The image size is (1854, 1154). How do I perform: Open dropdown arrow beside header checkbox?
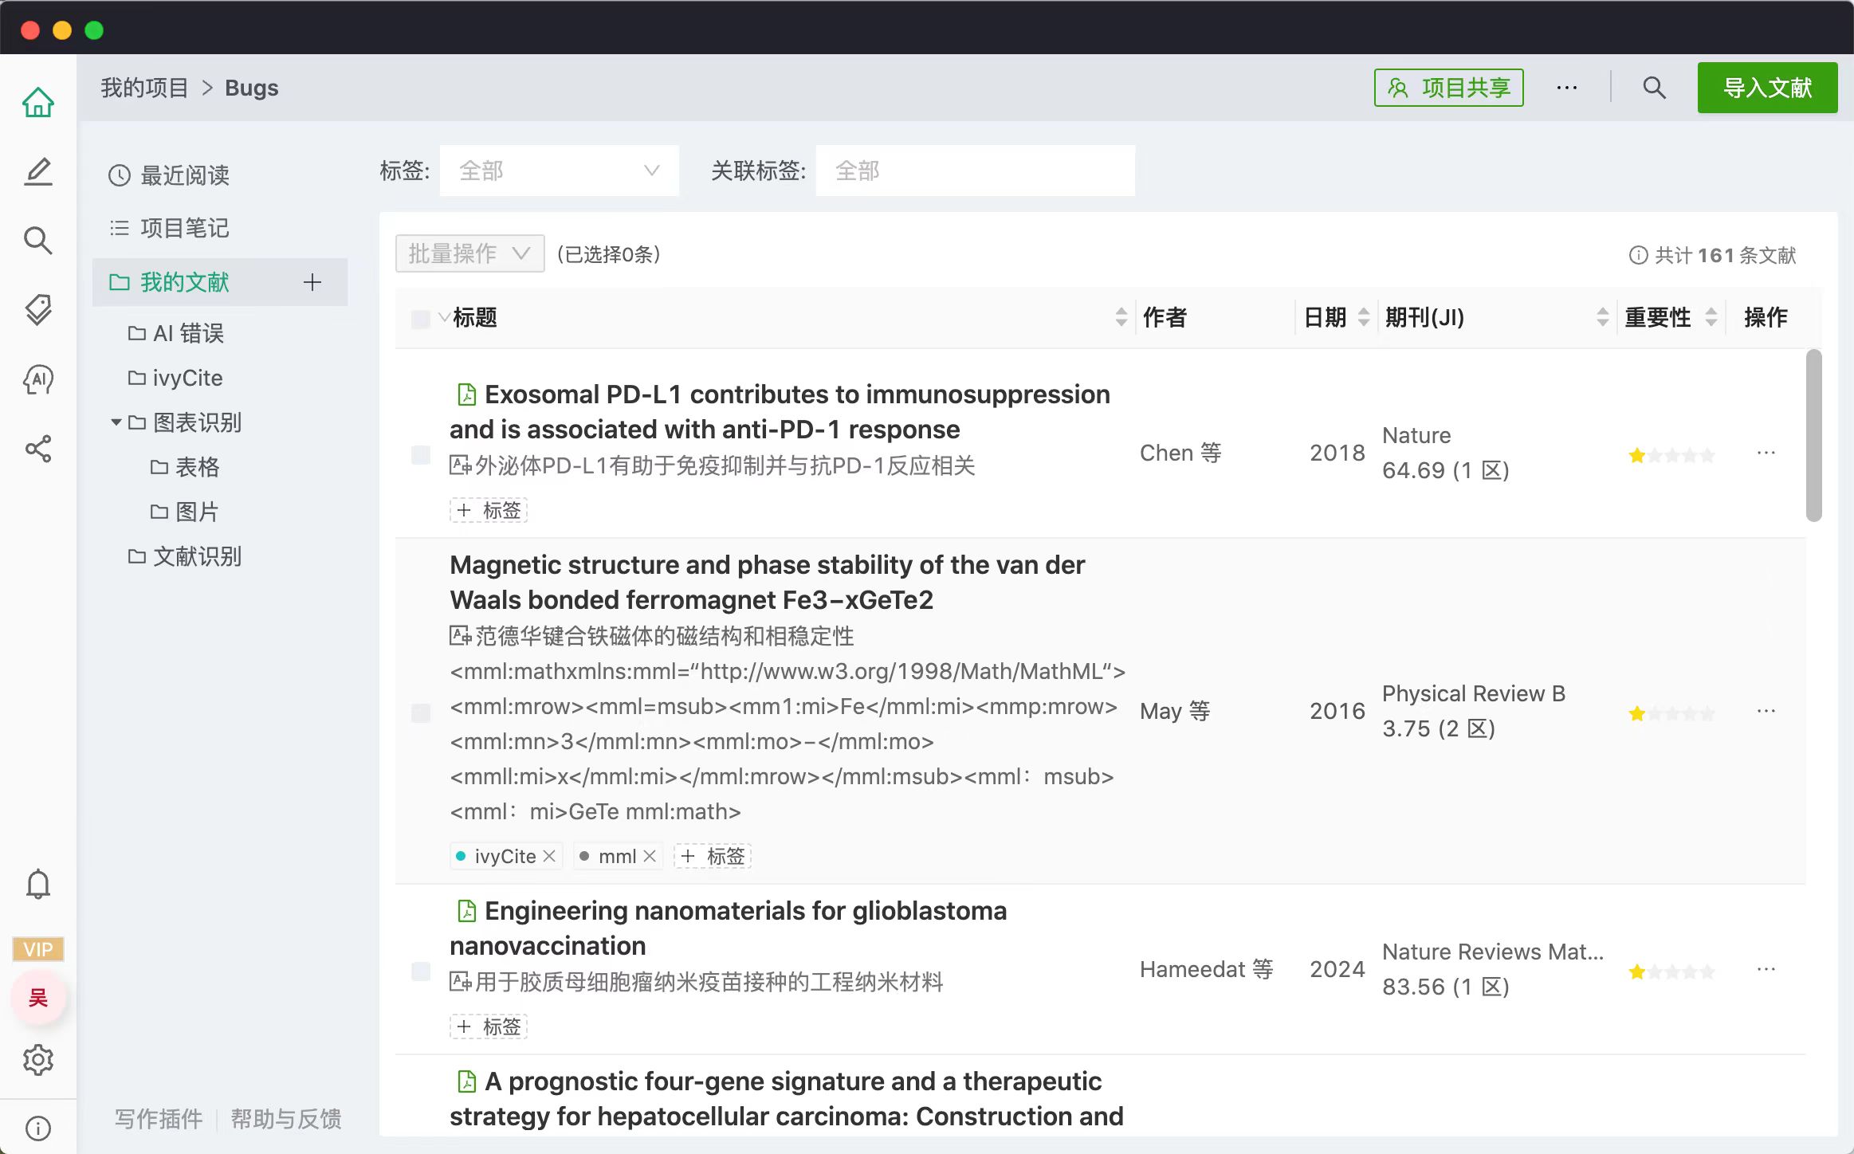pos(443,317)
